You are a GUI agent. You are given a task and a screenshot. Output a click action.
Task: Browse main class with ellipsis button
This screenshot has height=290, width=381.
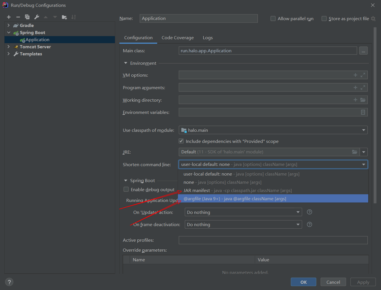pos(363,51)
